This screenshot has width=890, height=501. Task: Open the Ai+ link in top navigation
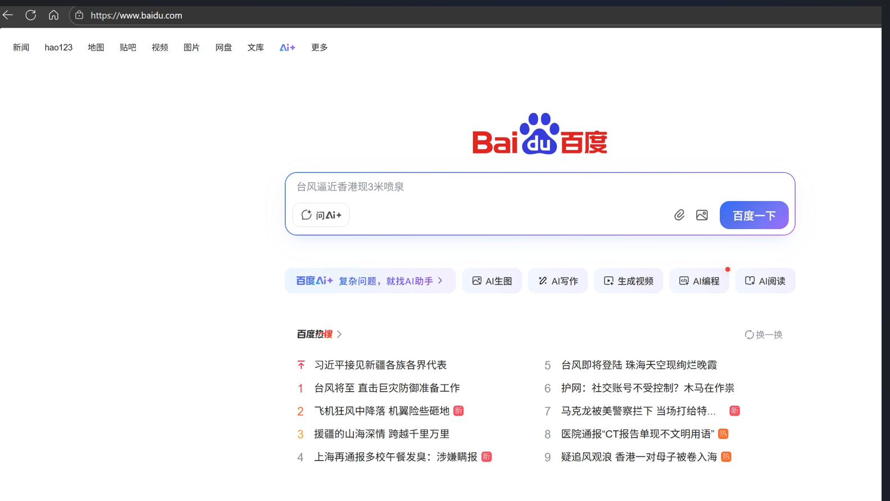[x=287, y=48]
